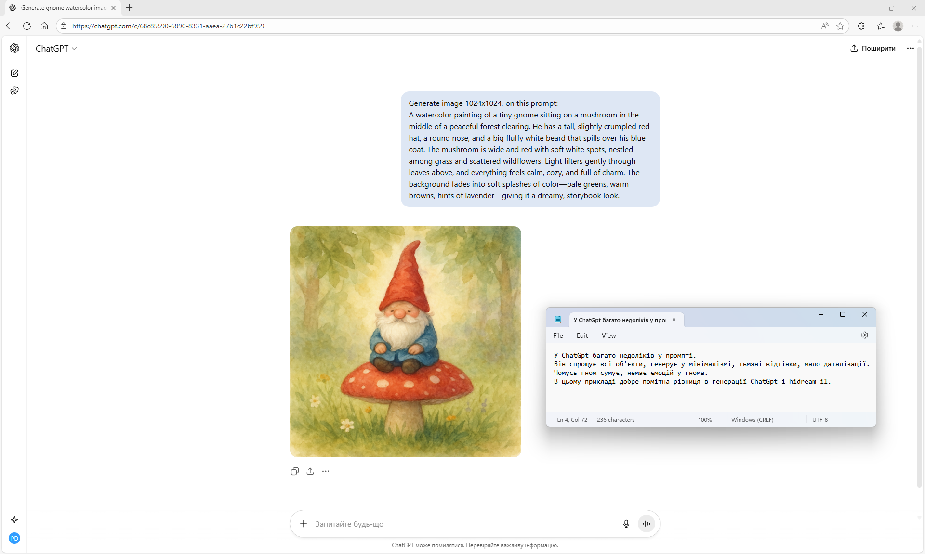
Task: Click the ChatGPT logo in sidebar
Action: point(14,48)
